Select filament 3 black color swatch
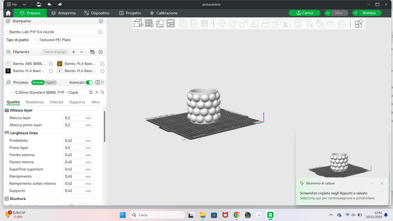Screen dimensions: 393x221 (8, 71)
